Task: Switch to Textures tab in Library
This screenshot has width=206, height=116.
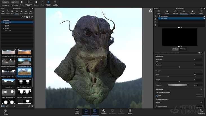Action: pyautogui.click(x=12, y=12)
